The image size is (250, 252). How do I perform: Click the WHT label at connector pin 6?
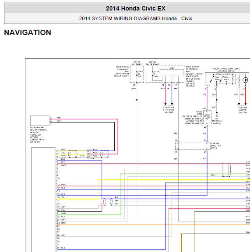pyautogui.click(x=63, y=165)
